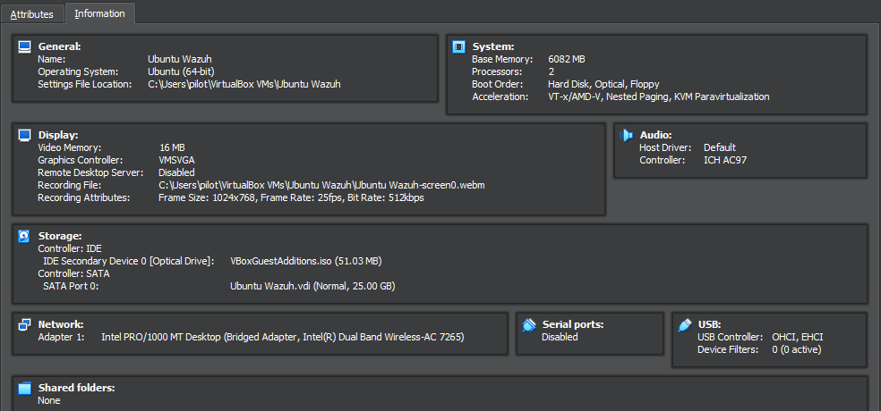Click the Serial ports section icon

[529, 324]
